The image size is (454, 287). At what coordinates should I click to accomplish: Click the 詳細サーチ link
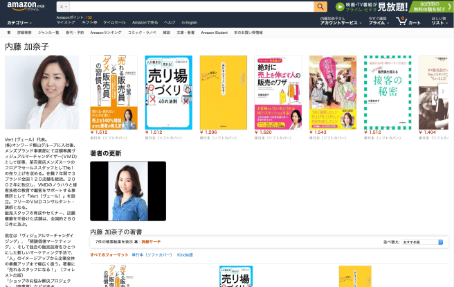tap(150, 242)
